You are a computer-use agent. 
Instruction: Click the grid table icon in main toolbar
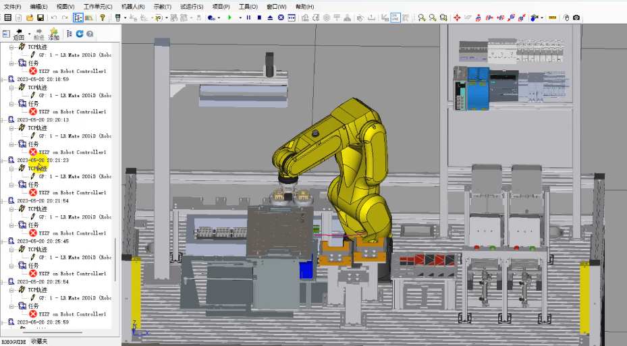[7, 18]
